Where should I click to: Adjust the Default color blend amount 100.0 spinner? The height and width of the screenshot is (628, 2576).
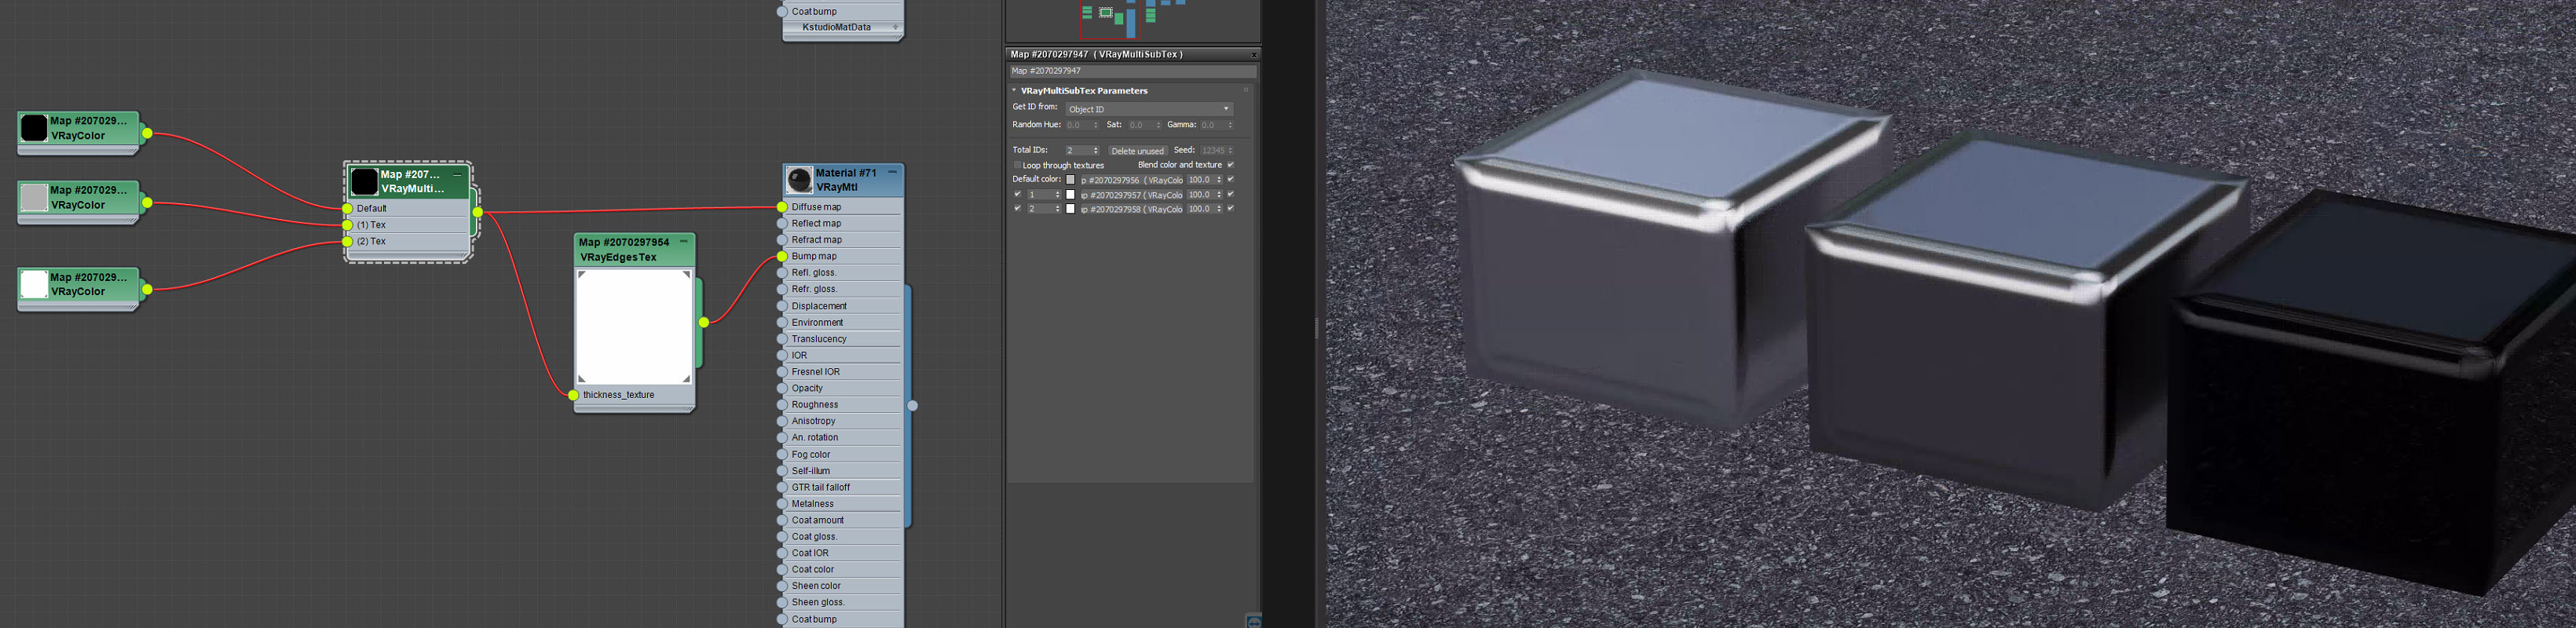[x=1219, y=180]
